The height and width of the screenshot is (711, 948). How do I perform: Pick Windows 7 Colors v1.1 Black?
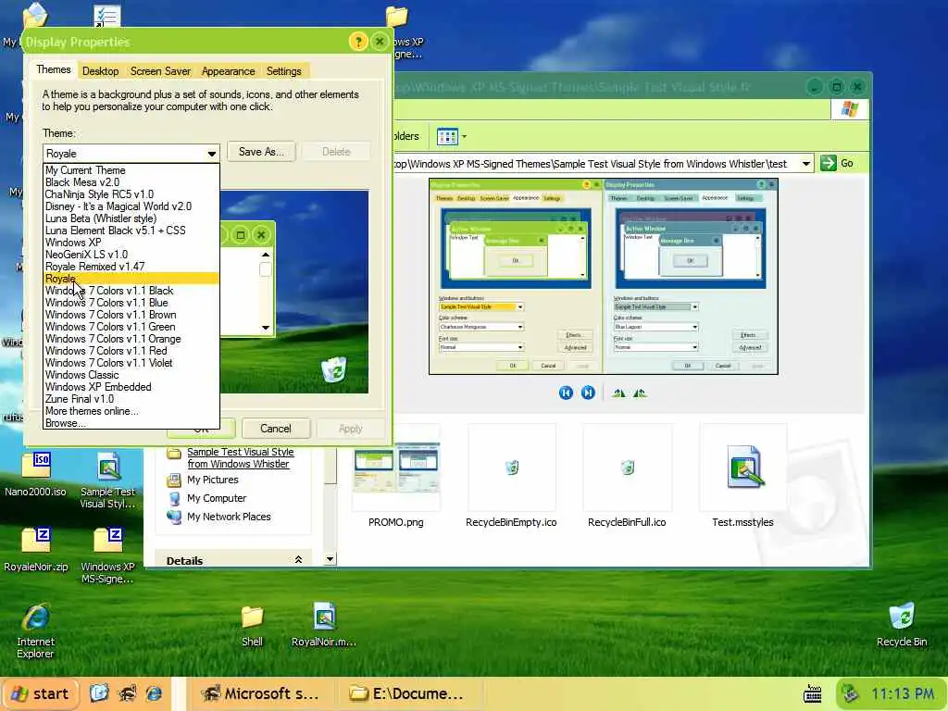pyautogui.click(x=131, y=291)
